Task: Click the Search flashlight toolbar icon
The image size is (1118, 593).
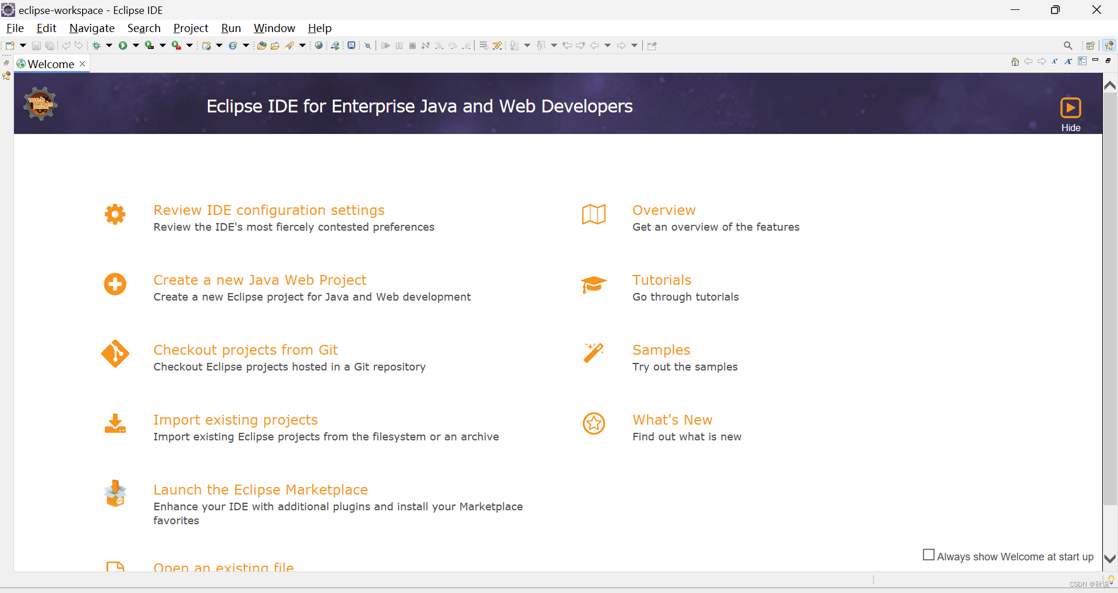Action: [x=289, y=45]
